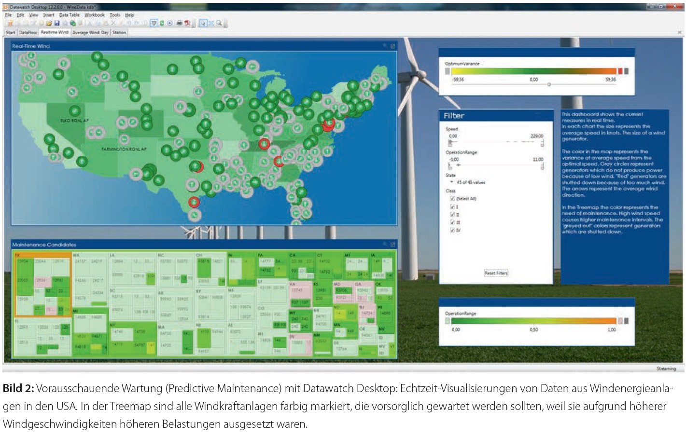The height and width of the screenshot is (437, 686).
Task: Uncheck the class II checkbox
Action: coord(452,215)
